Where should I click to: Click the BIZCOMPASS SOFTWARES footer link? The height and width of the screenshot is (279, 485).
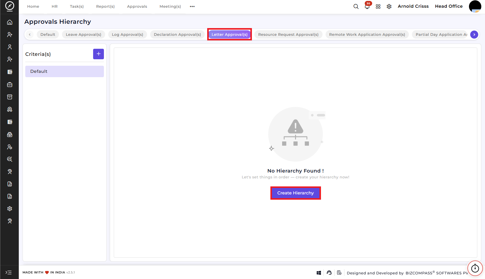[x=437, y=273]
